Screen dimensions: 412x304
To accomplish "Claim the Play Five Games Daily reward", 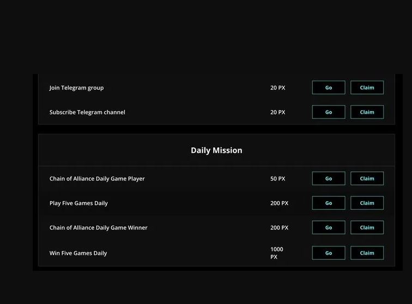I will [x=367, y=203].
